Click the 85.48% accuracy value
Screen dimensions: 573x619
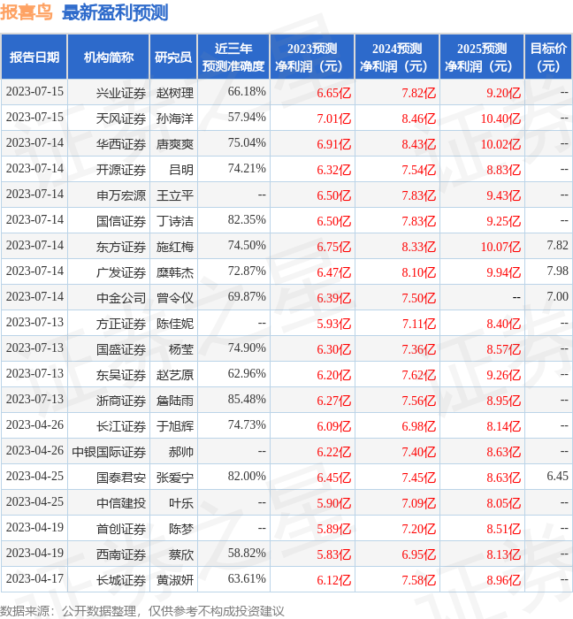(x=247, y=400)
